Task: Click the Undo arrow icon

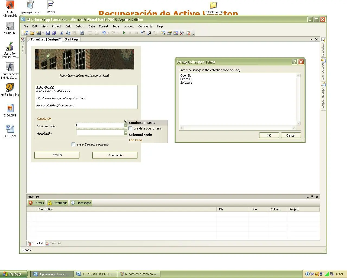Action: pos(104,33)
